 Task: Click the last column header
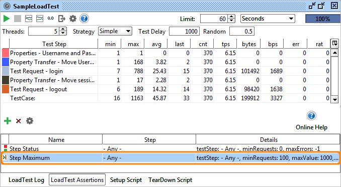click(180, 44)
